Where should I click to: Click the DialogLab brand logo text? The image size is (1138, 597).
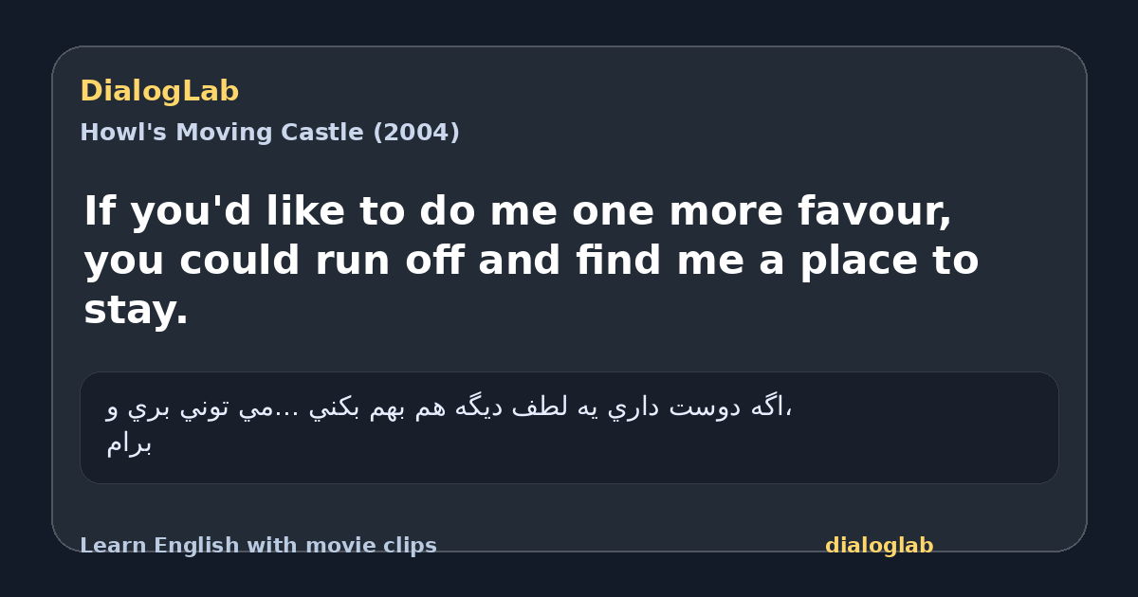point(159,91)
